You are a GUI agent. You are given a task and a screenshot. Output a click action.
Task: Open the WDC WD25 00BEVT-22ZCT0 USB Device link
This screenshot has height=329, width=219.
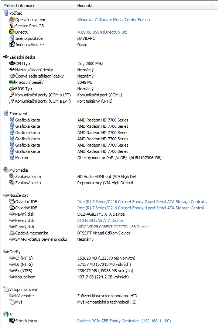[113, 227]
